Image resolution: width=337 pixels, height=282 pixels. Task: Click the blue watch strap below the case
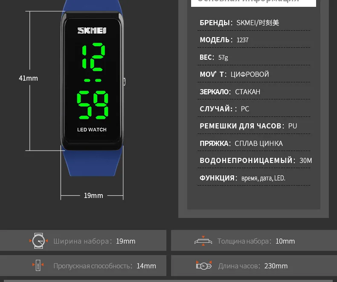click(x=93, y=163)
